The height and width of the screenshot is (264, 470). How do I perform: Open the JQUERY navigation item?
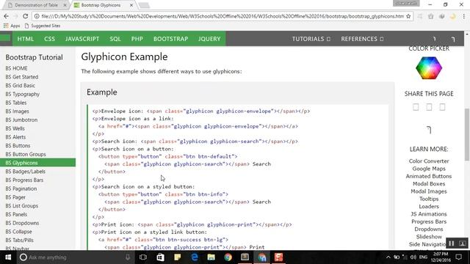209,39
